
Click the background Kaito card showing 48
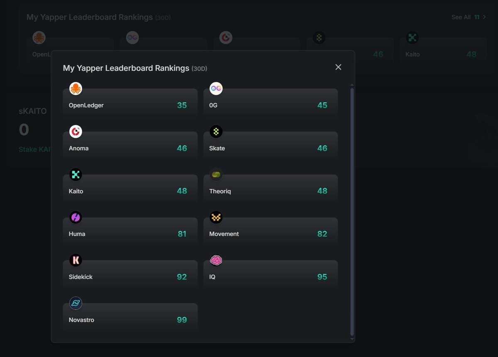(443, 51)
